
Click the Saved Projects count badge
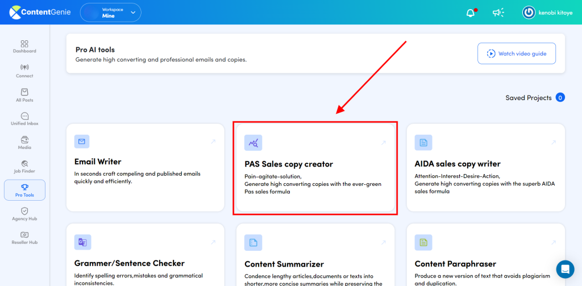(x=560, y=98)
